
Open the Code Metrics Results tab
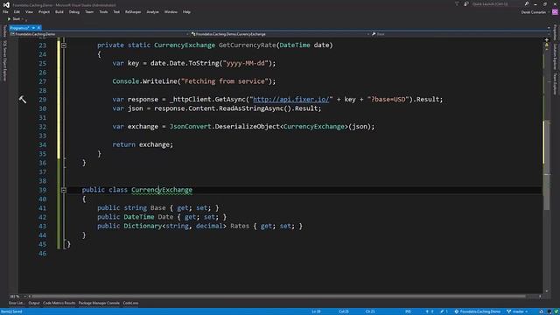click(x=59, y=304)
